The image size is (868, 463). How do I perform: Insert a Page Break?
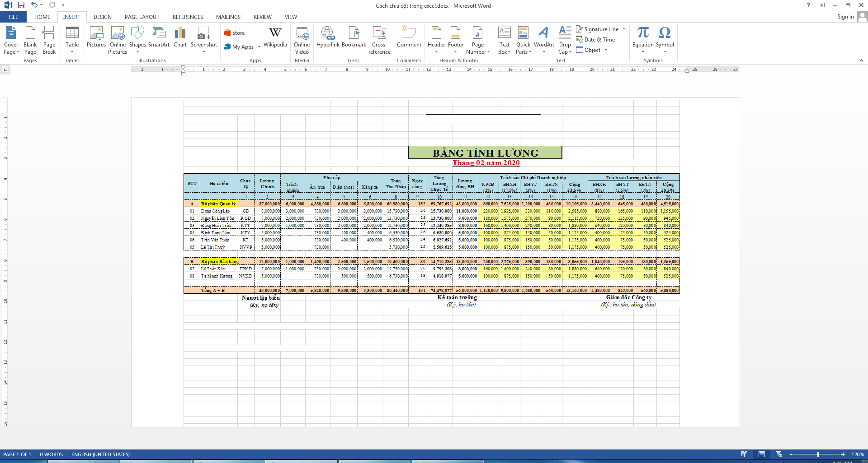click(x=49, y=40)
